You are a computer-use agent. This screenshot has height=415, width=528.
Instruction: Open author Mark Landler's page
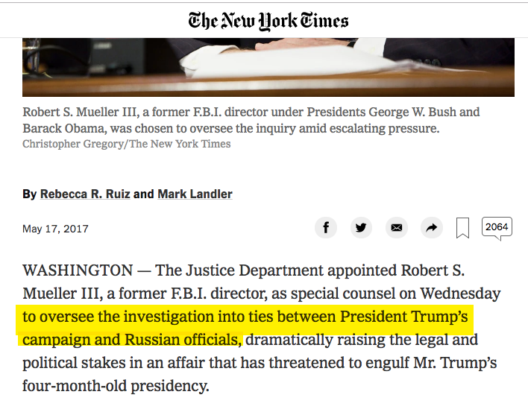click(x=195, y=194)
